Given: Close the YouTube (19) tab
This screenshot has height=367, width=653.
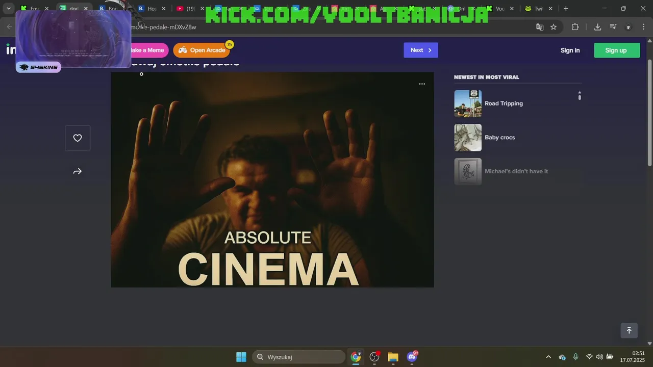Looking at the screenshot, I should (x=202, y=9).
